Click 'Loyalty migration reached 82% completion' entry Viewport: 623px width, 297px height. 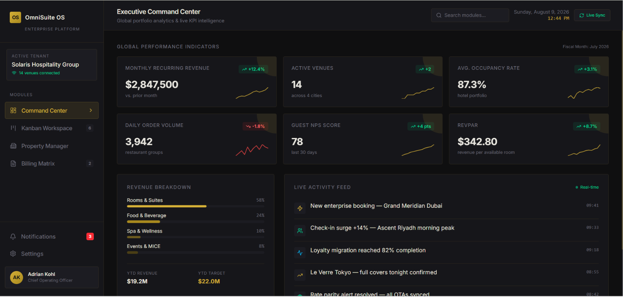coord(368,250)
